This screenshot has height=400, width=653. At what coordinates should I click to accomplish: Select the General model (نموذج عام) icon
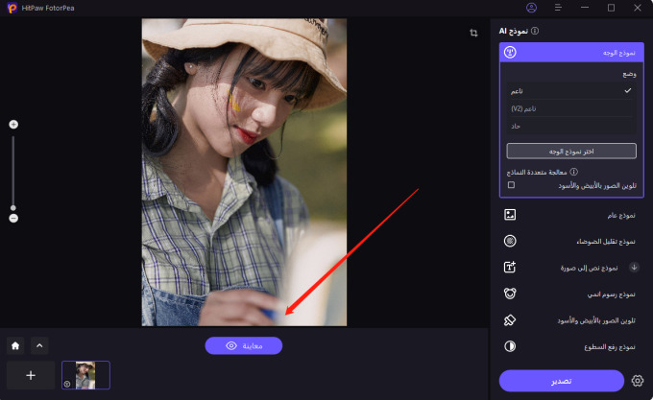511,215
